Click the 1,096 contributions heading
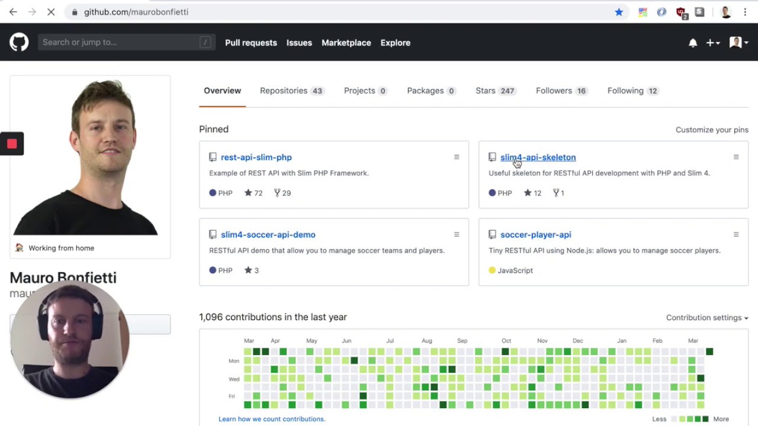Screen dimensions: 758x426 pyautogui.click(x=273, y=317)
